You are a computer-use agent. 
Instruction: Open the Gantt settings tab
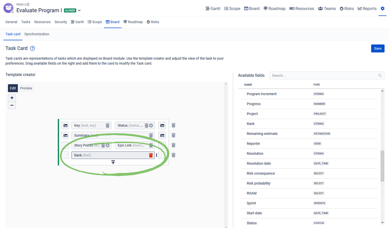tap(77, 22)
